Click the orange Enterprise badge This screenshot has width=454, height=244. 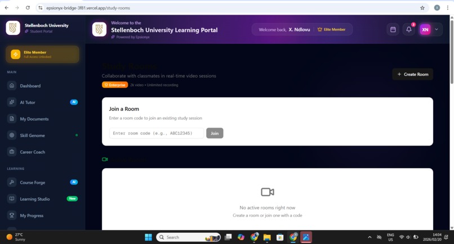coord(115,85)
